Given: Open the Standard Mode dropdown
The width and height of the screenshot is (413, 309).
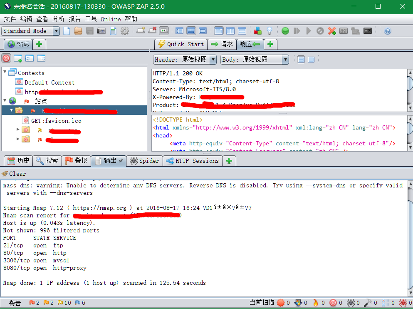Looking at the screenshot, I should click(x=30, y=31).
